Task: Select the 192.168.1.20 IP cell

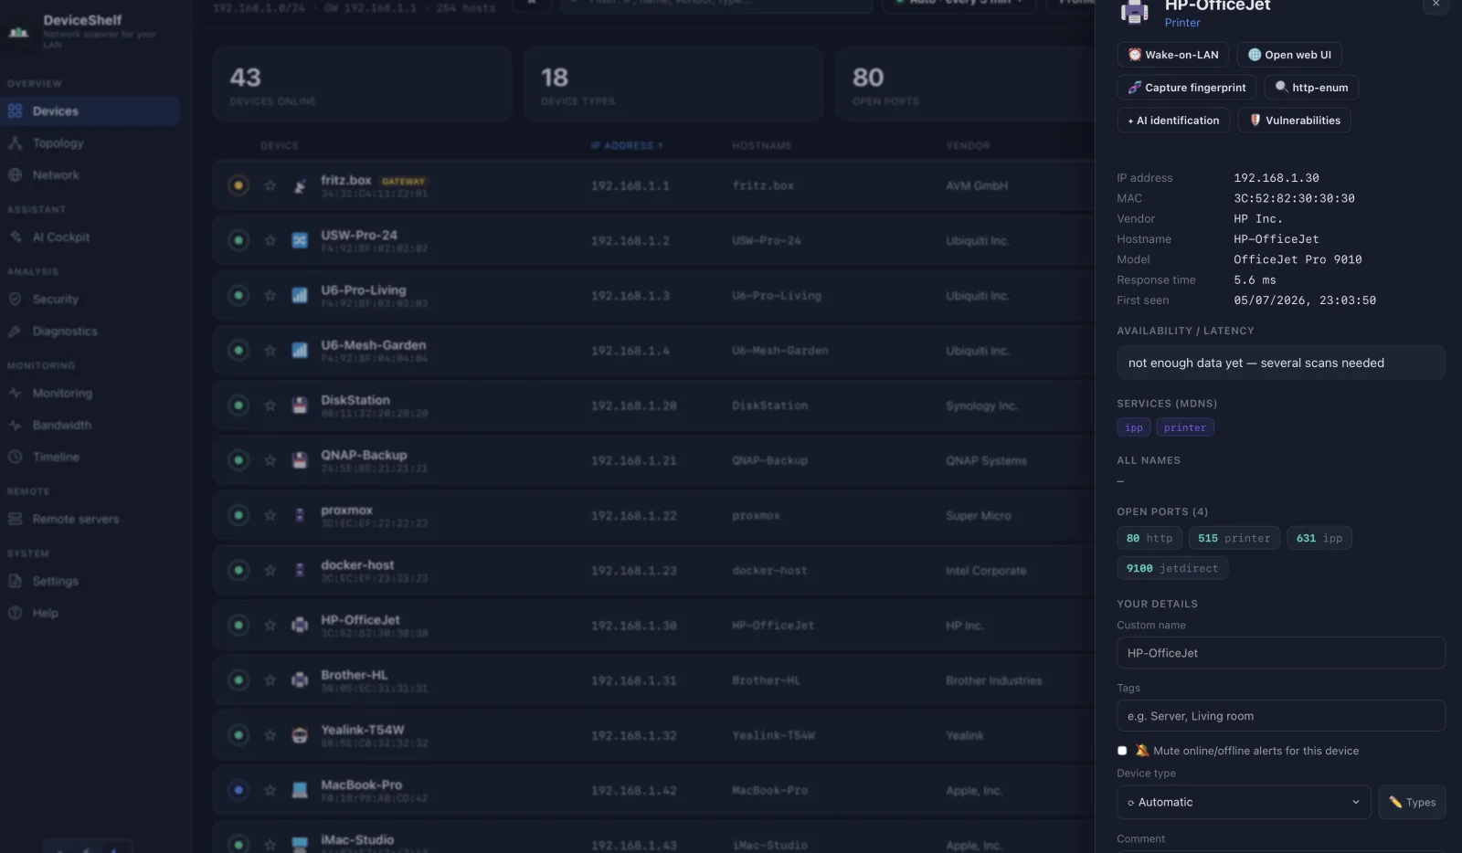Action: 634,405
